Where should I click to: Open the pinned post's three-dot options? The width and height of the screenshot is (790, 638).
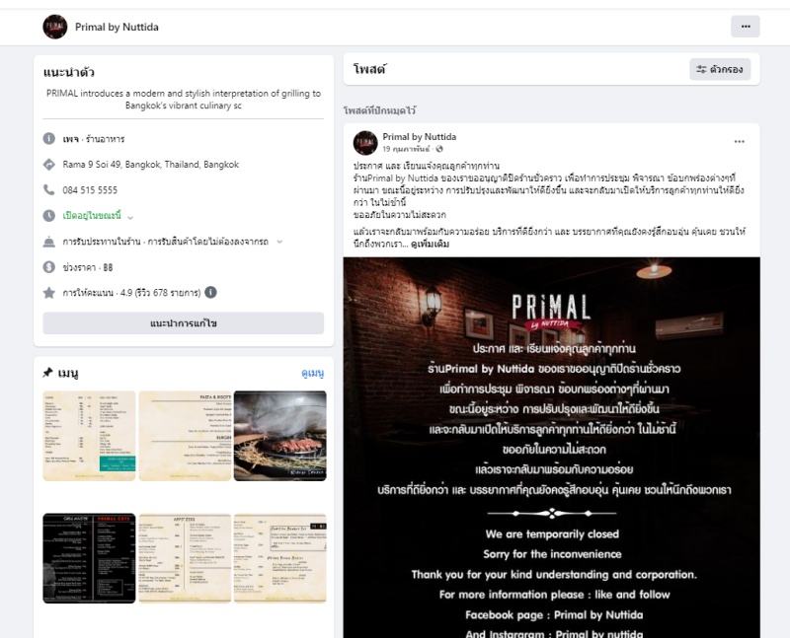coord(739,142)
